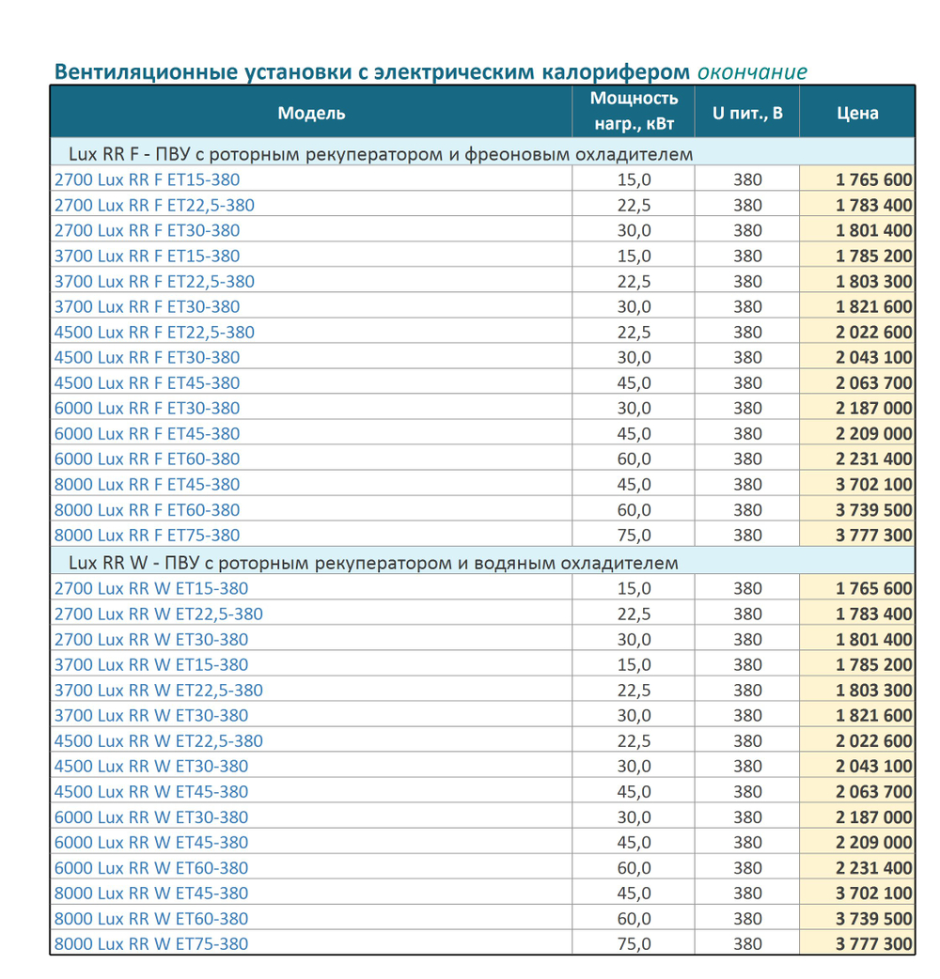Click the 3700 Lux RR W ET22,5-380 link

[159, 691]
